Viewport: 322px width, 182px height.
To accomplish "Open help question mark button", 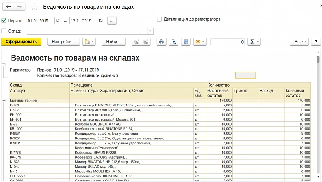I will tap(316, 42).
